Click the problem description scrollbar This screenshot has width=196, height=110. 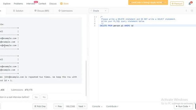86,78
